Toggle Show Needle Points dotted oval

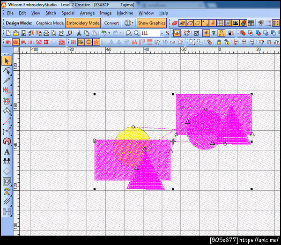tap(198, 23)
